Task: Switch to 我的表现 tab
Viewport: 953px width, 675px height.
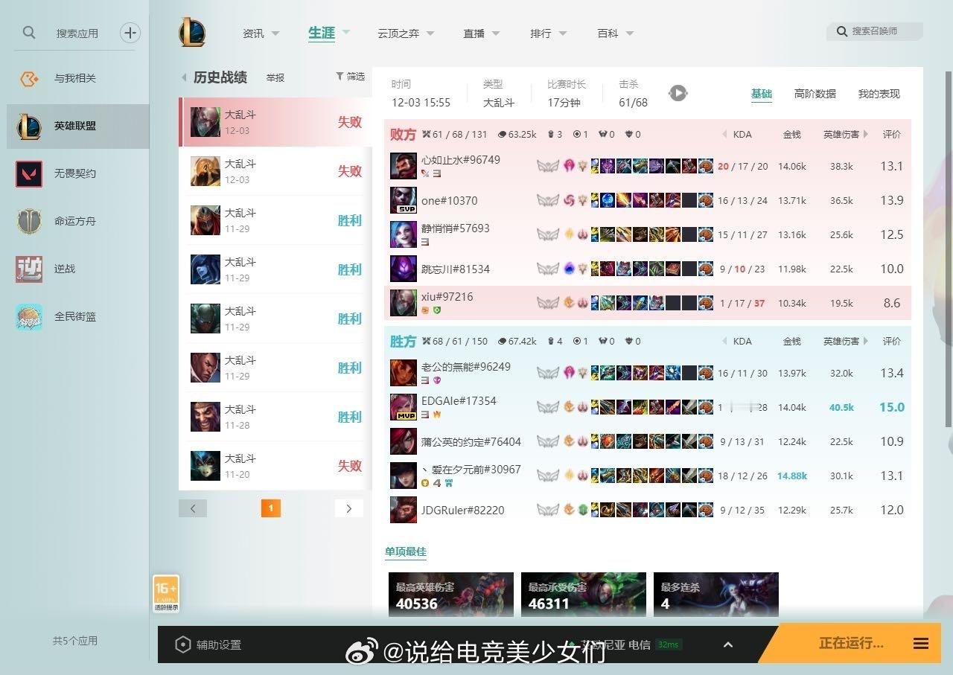Action: (x=879, y=94)
